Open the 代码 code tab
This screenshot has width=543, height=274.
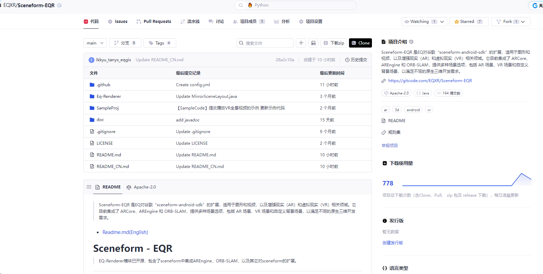point(91,22)
